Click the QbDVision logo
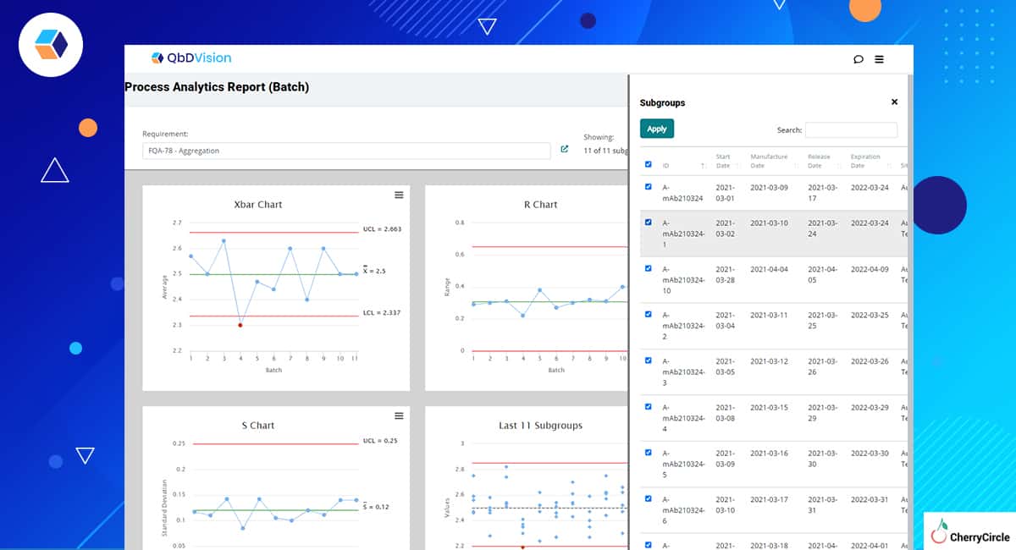Viewport: 1016px width, 550px height. click(190, 58)
